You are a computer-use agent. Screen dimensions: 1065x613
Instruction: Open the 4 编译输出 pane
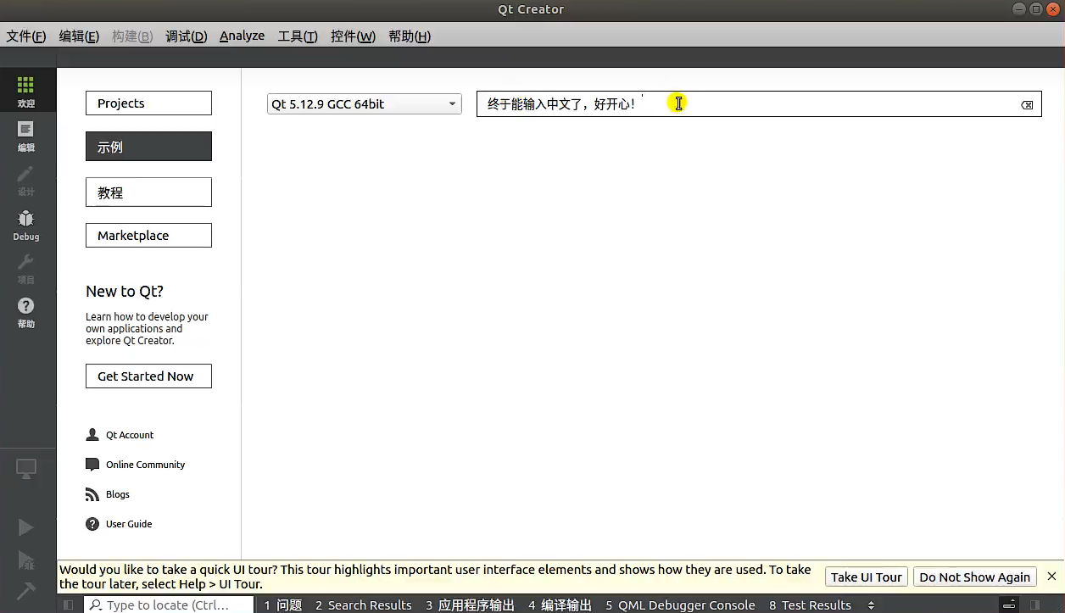pos(560,605)
